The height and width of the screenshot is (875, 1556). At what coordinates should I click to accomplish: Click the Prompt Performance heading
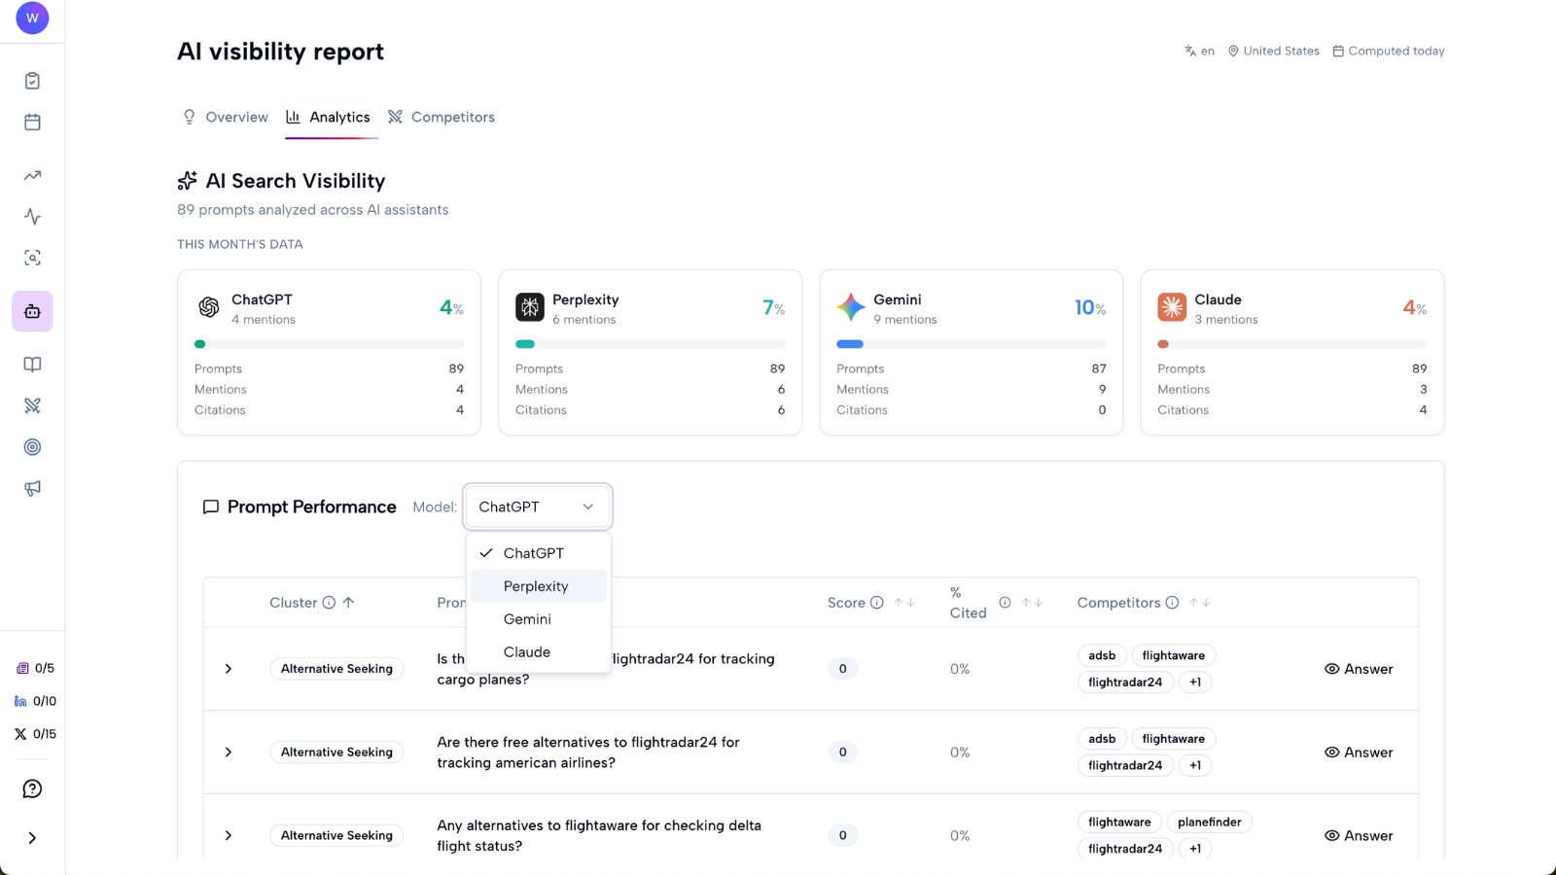pyautogui.click(x=311, y=507)
